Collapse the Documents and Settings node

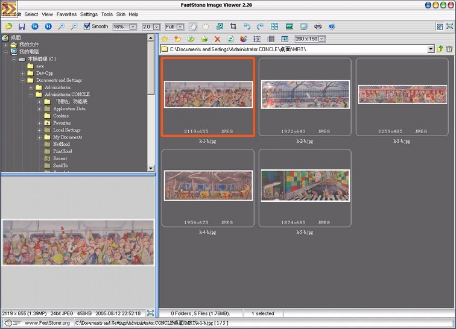(x=22, y=80)
